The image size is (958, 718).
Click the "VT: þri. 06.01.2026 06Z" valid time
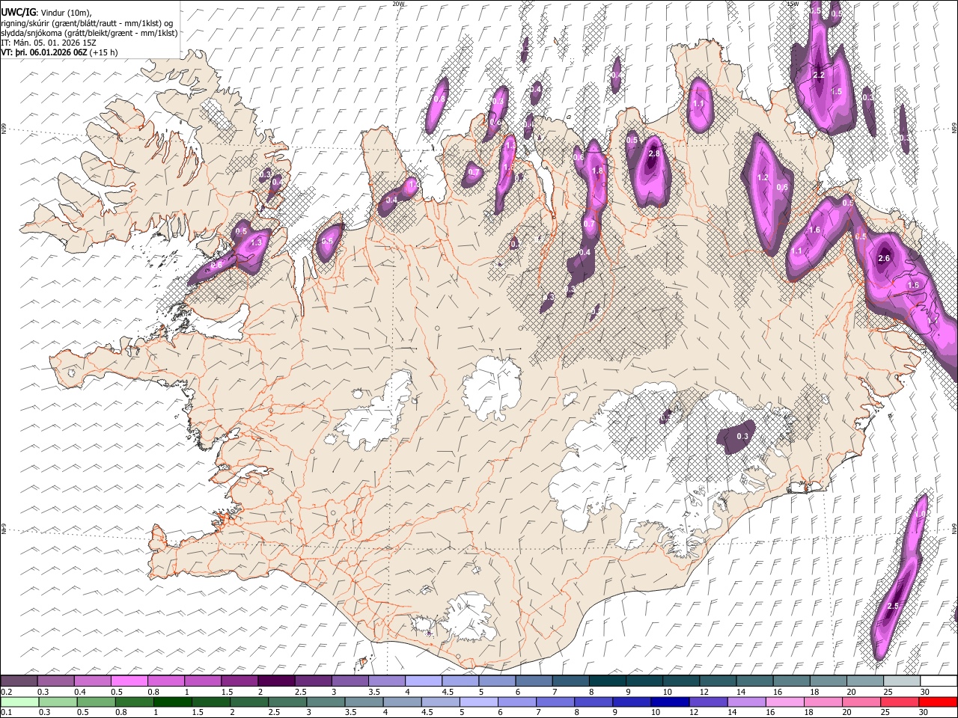pyautogui.click(x=44, y=52)
